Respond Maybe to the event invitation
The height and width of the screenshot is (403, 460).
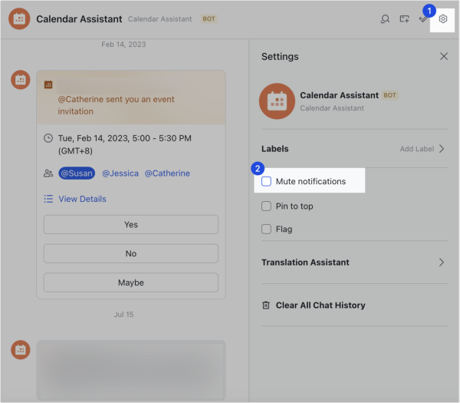(x=131, y=282)
